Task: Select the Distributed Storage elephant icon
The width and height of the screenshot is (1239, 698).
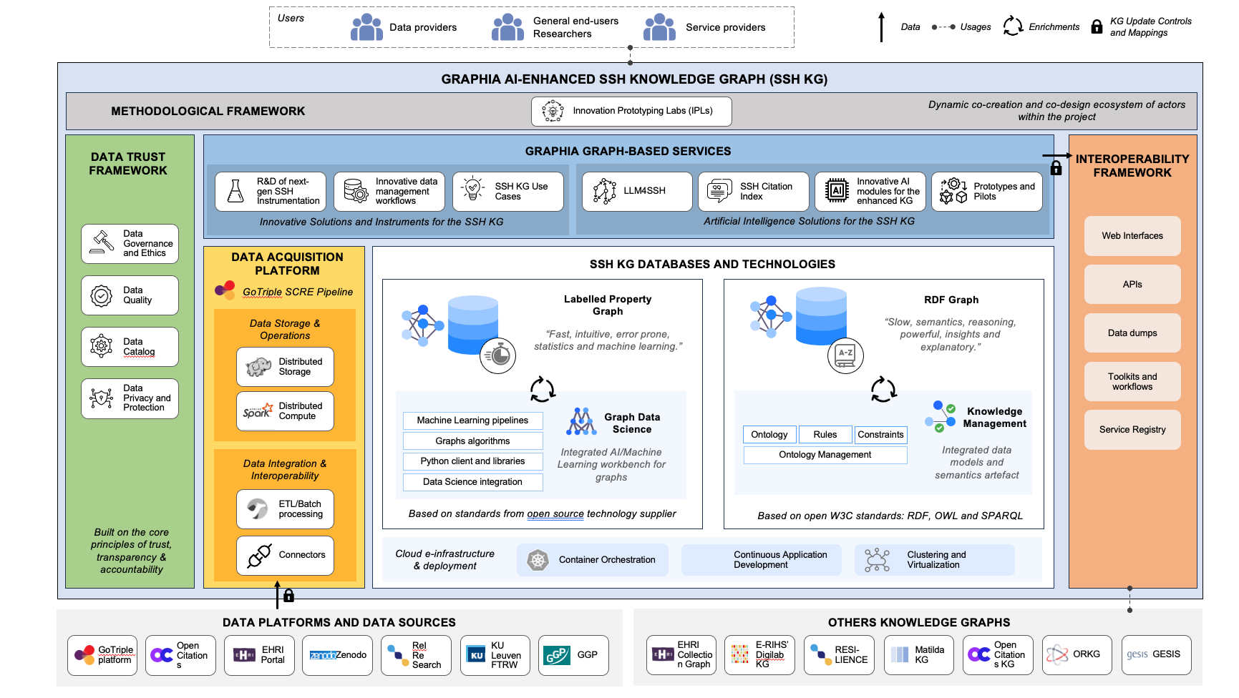Action: point(258,367)
